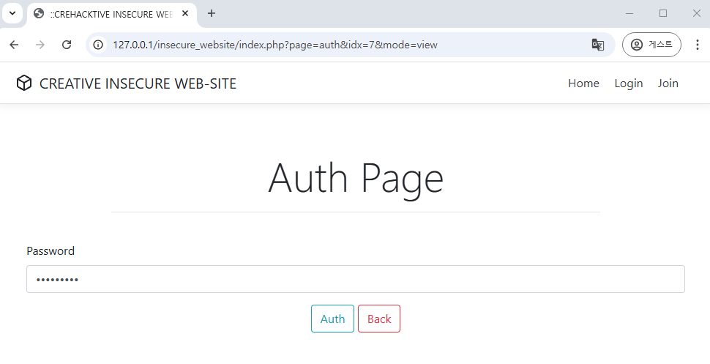Viewport: 710px width, 364px height.
Task: Reload the current page
Action: pos(67,45)
